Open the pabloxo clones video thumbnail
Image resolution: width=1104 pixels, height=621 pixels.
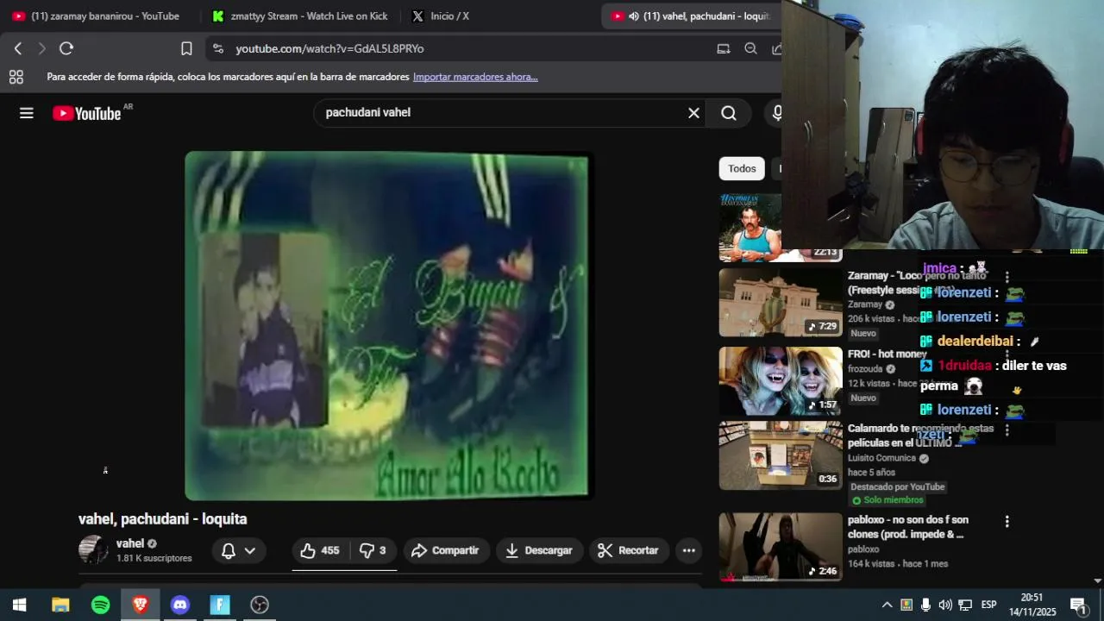click(781, 547)
